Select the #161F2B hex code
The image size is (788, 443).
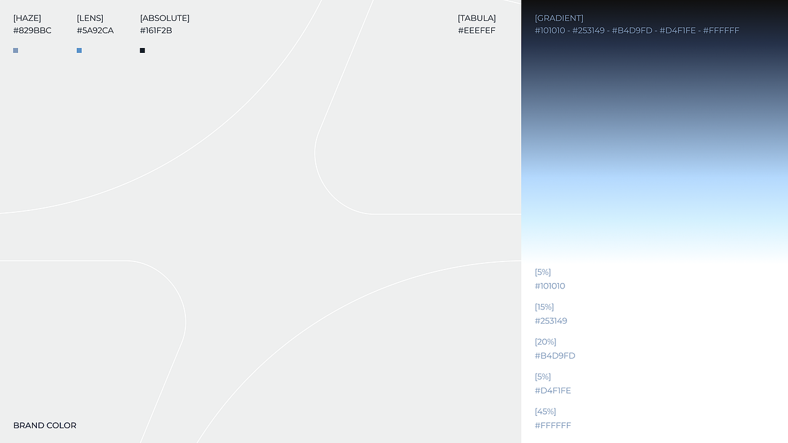[x=156, y=30]
